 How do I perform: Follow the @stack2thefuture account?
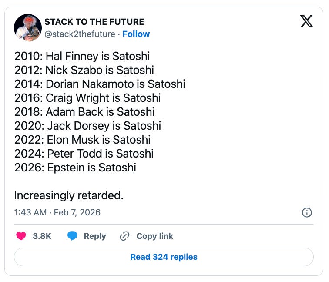coord(136,34)
